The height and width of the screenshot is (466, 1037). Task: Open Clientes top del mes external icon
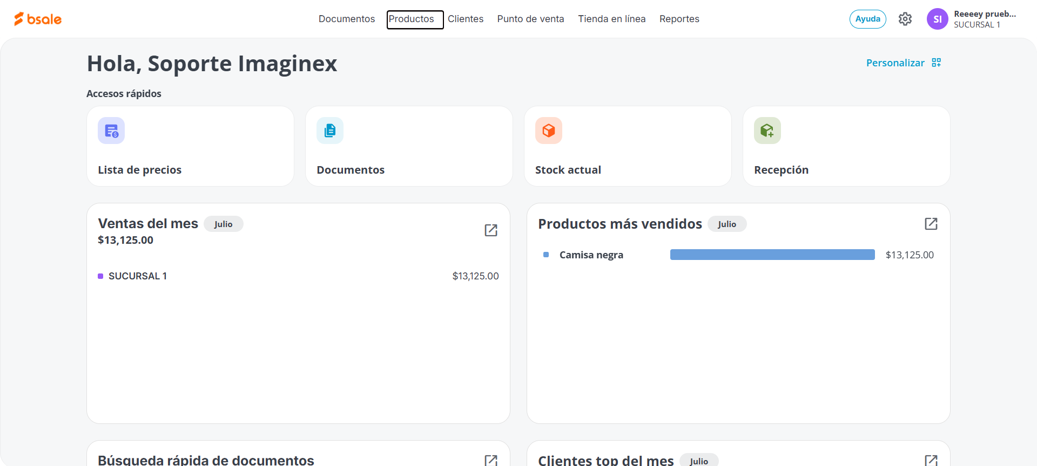pyautogui.click(x=931, y=460)
